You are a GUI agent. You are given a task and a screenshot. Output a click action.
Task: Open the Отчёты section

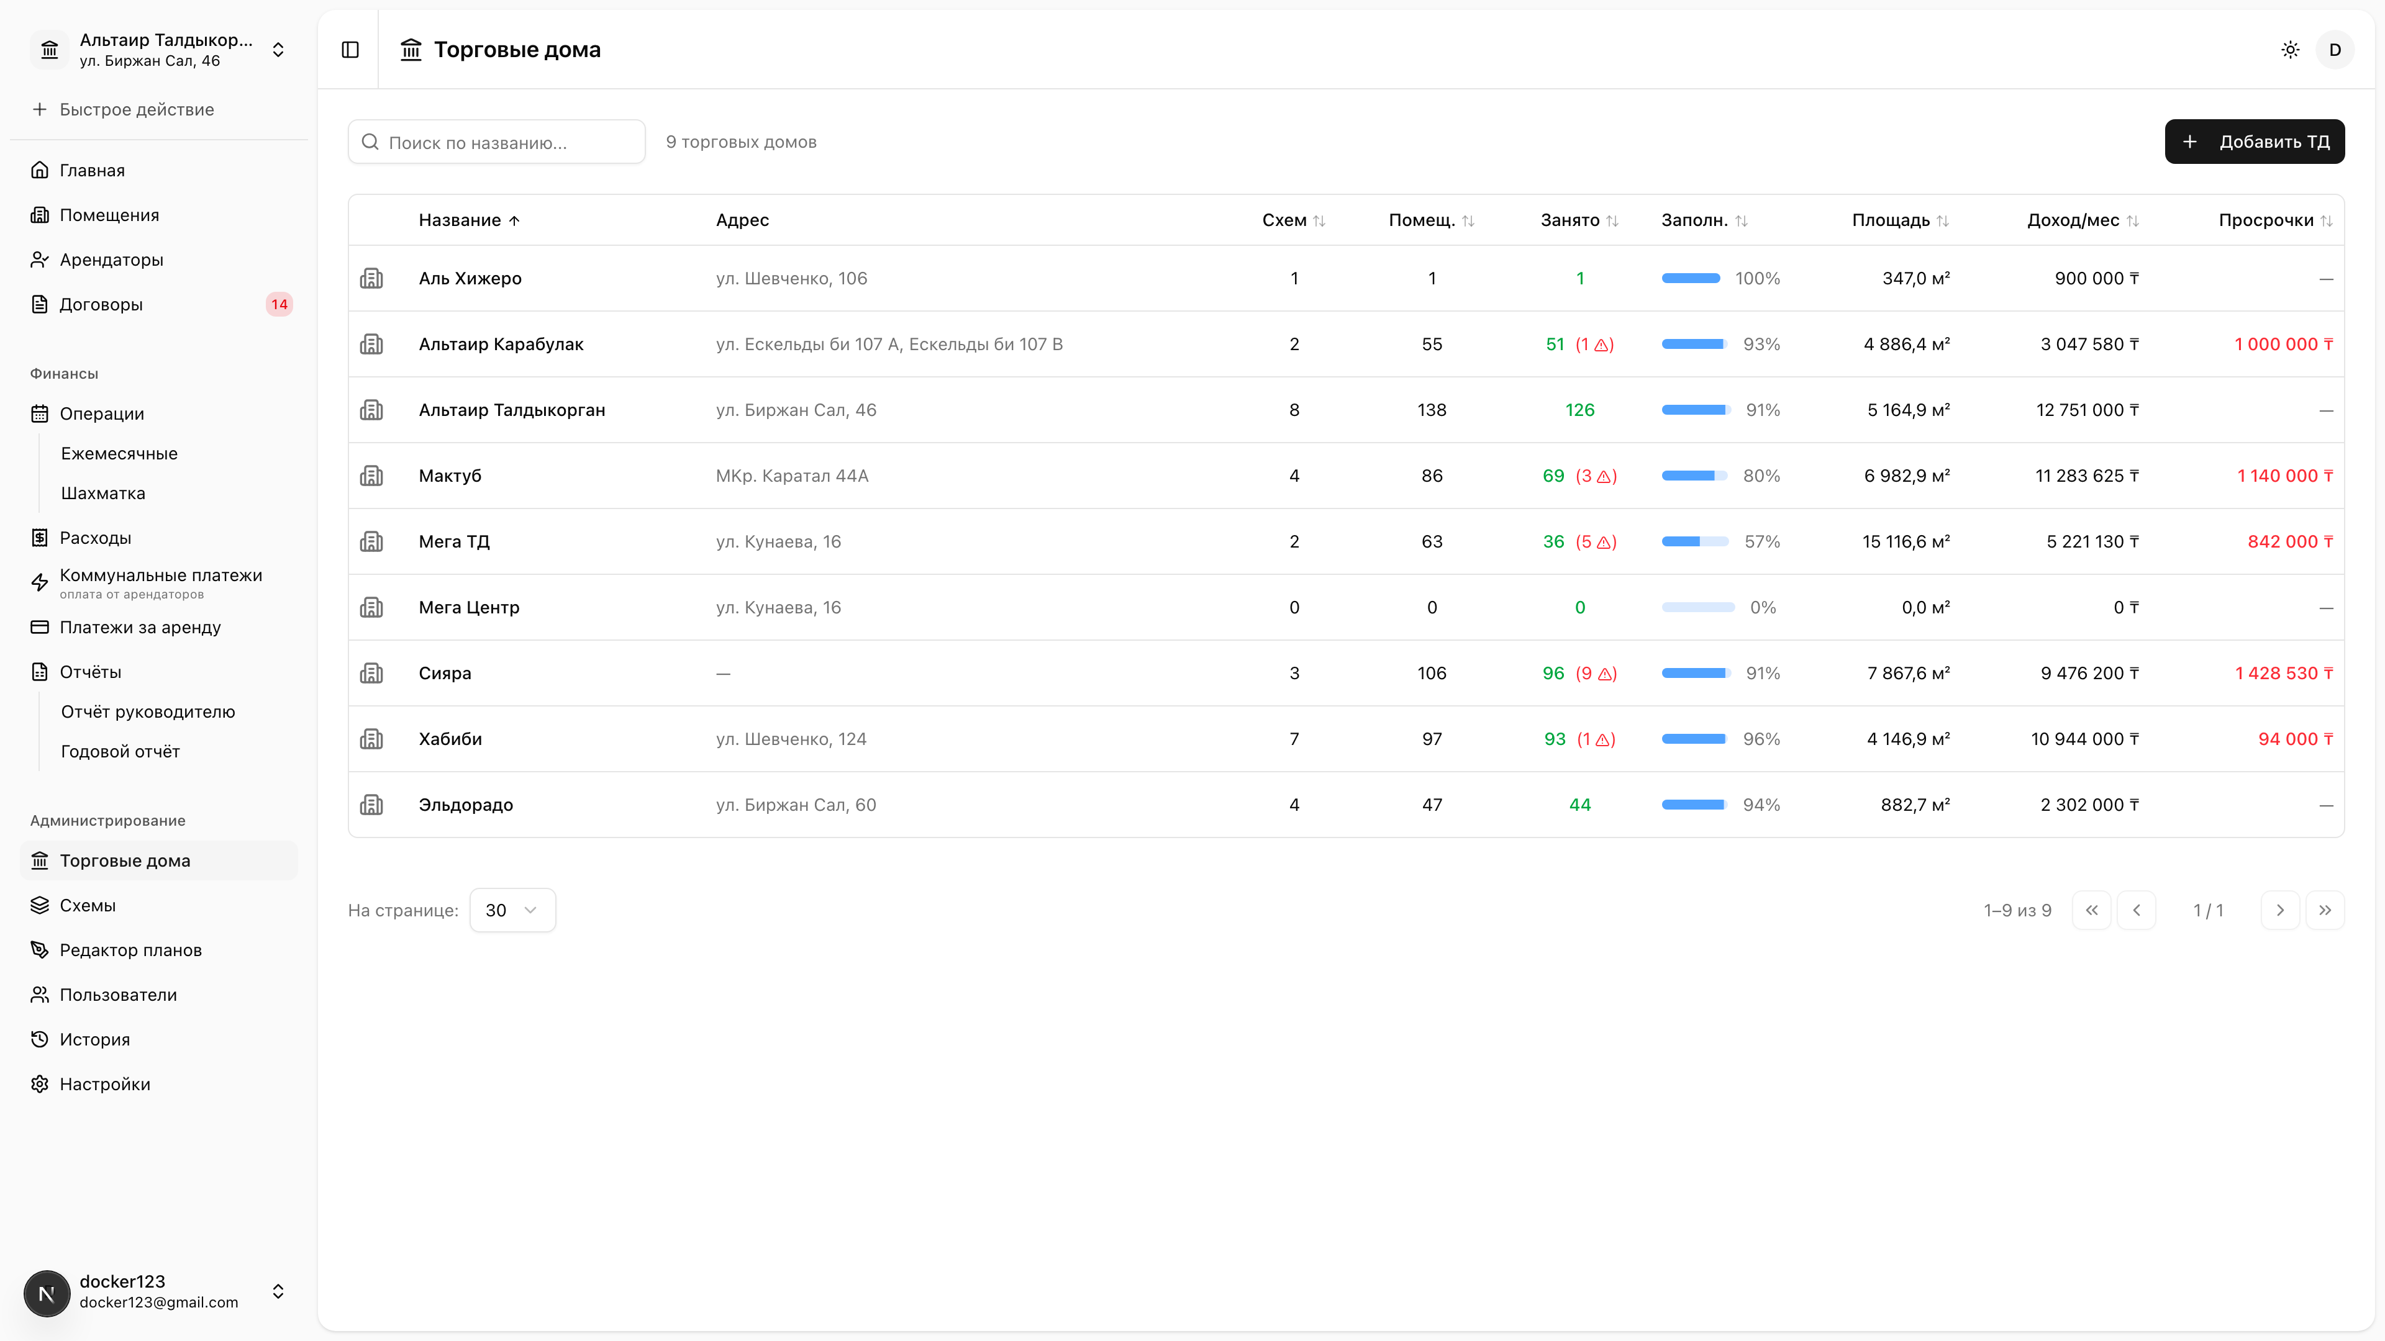click(158, 672)
